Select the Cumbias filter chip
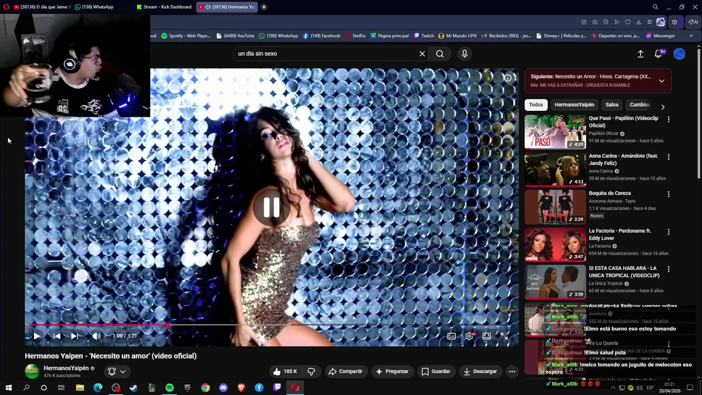Viewport: 702px width, 395px height. coord(640,105)
